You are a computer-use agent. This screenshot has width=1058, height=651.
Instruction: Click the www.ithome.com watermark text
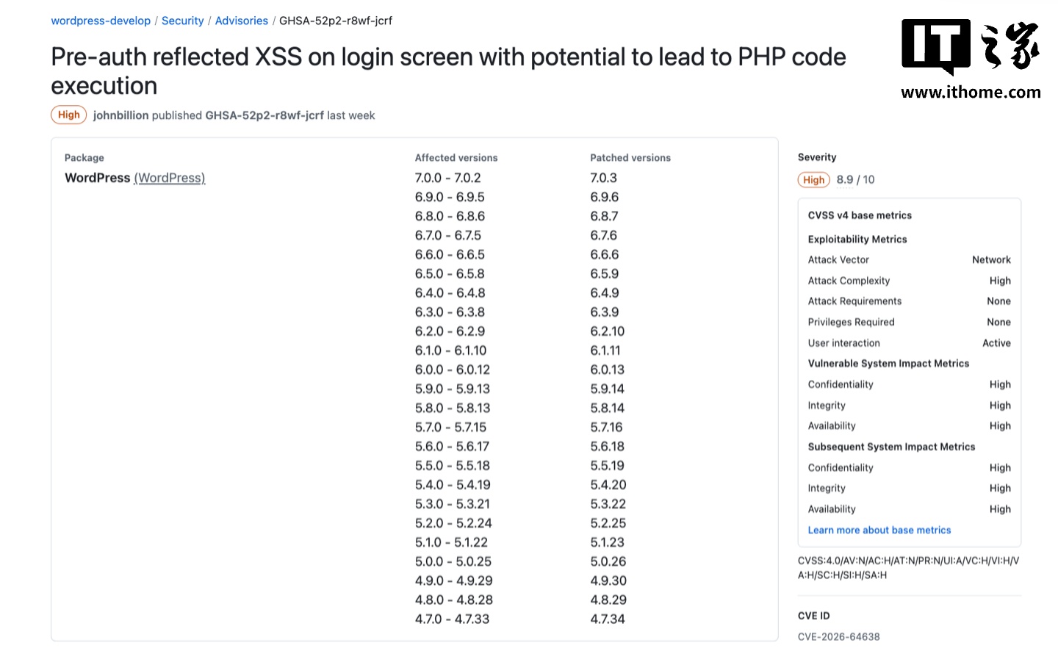pos(971,92)
